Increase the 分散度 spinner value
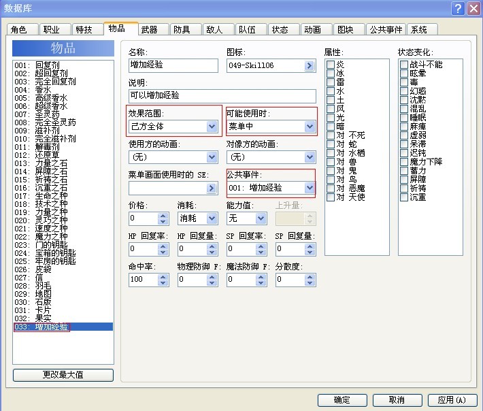Screen dimensions: 483x411 310,277
